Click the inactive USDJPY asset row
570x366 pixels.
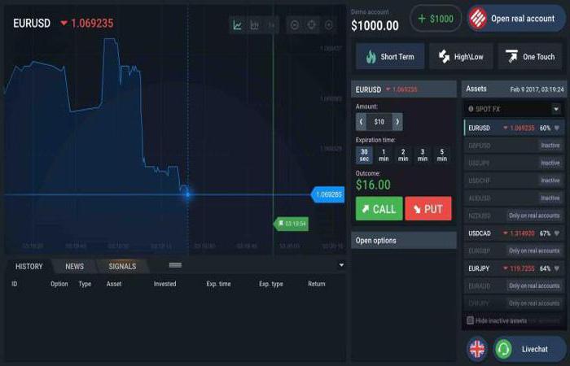[x=514, y=163]
